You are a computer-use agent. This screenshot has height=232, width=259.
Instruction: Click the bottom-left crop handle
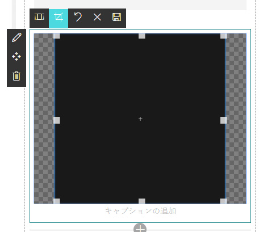click(57, 201)
